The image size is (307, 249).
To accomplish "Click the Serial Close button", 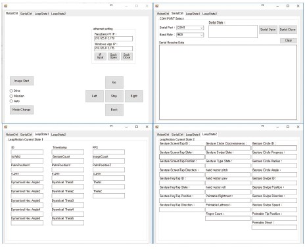I will pyautogui.click(x=288, y=30).
